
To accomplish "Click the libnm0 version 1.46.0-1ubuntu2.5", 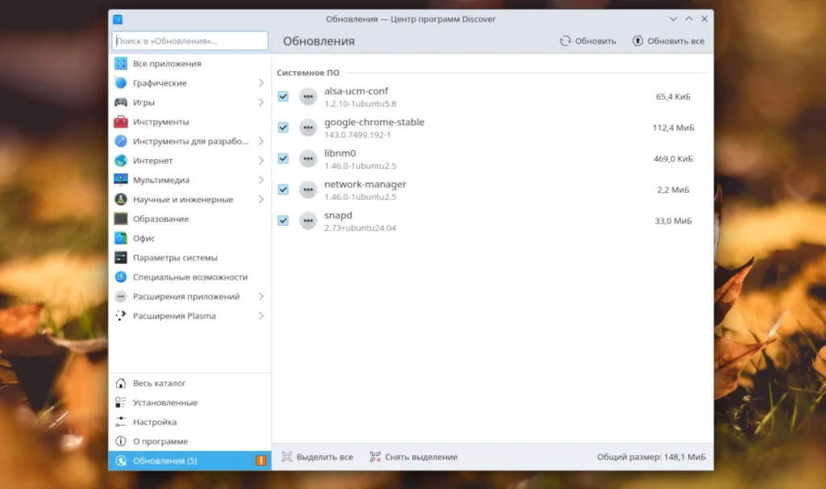I will 361,166.
